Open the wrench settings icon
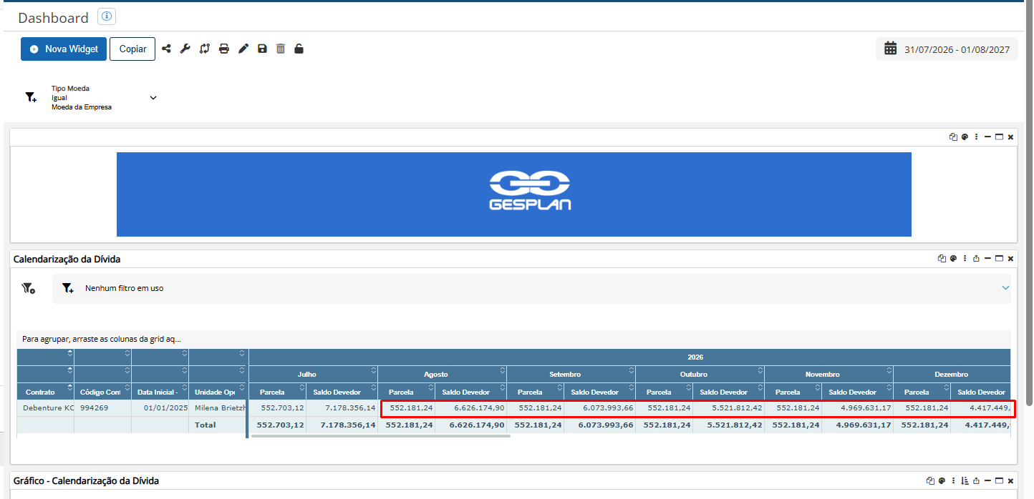This screenshot has width=1034, height=499. pyautogui.click(x=185, y=49)
